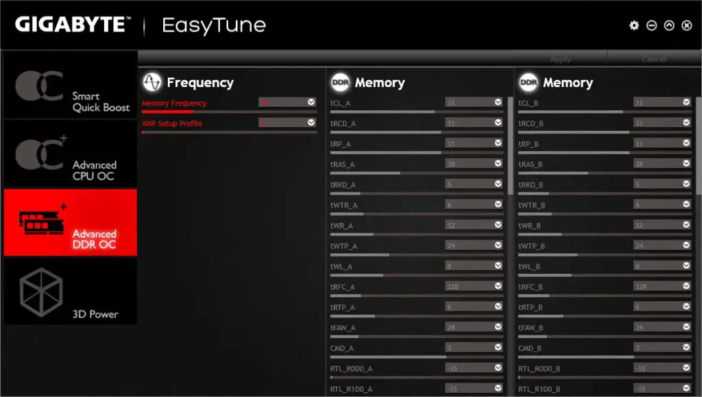Click the GIGABYTE logo

(x=73, y=25)
